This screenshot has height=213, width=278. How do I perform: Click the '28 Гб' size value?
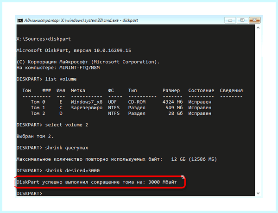pyautogui.click(x=175, y=113)
